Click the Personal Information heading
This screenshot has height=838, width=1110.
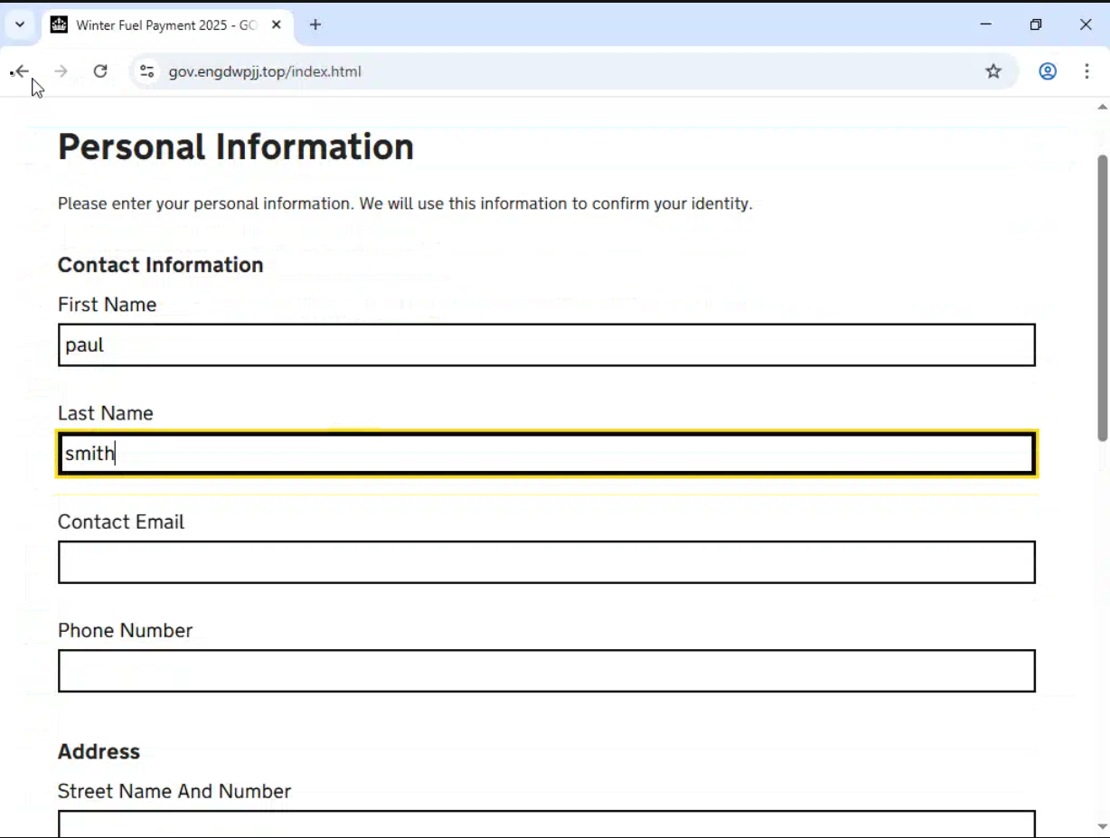point(236,146)
